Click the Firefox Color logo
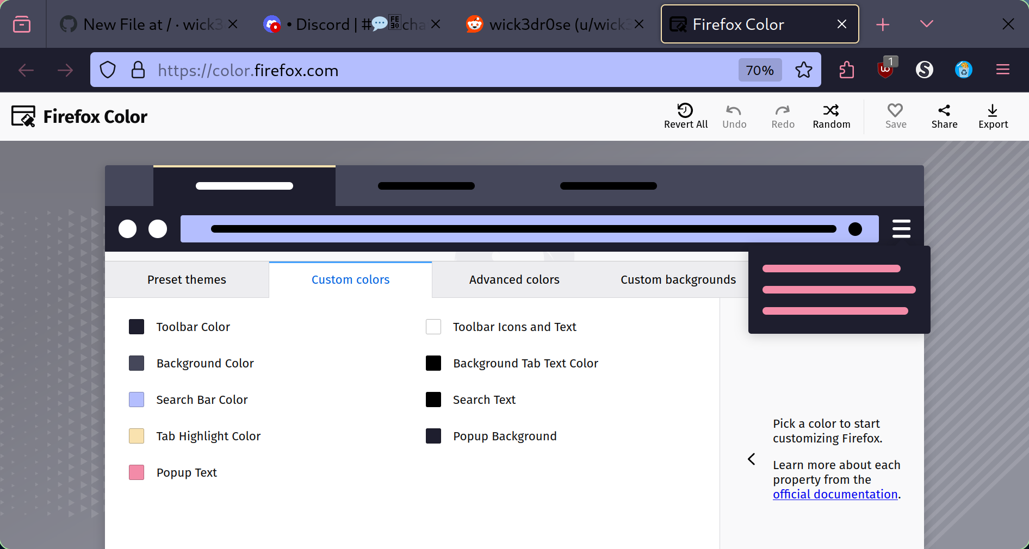The image size is (1029, 549). point(79,116)
